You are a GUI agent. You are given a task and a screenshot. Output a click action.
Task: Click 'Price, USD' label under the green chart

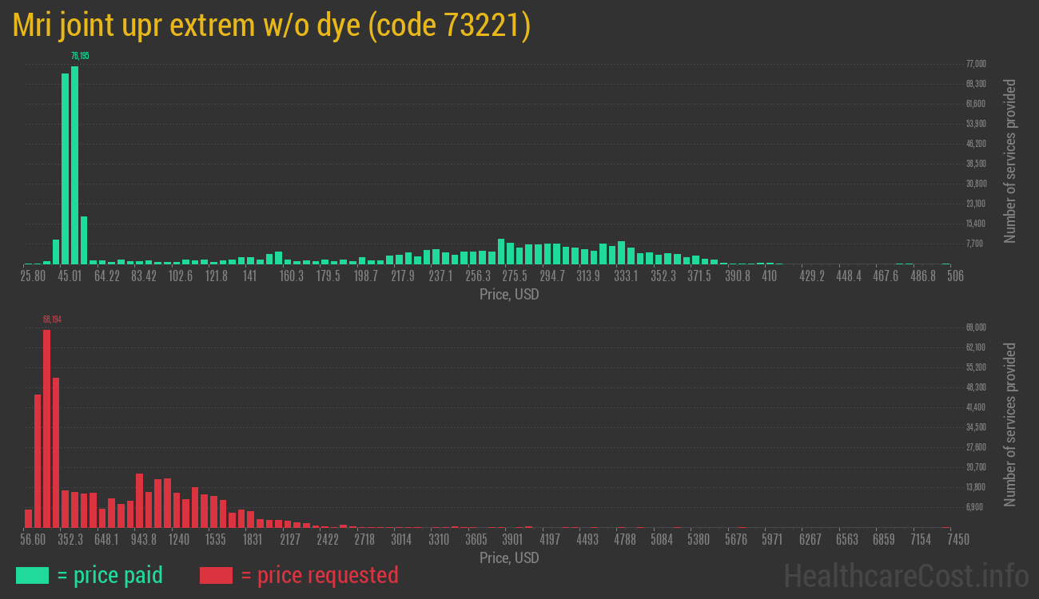pos(509,295)
